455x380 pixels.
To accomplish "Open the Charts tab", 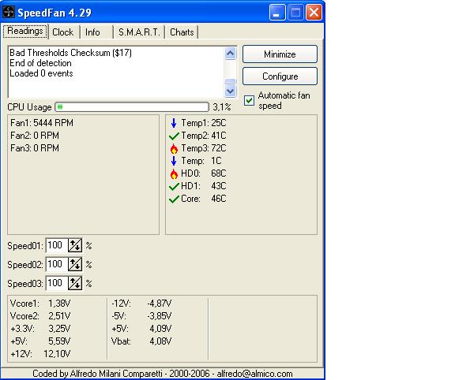I will coord(182,32).
